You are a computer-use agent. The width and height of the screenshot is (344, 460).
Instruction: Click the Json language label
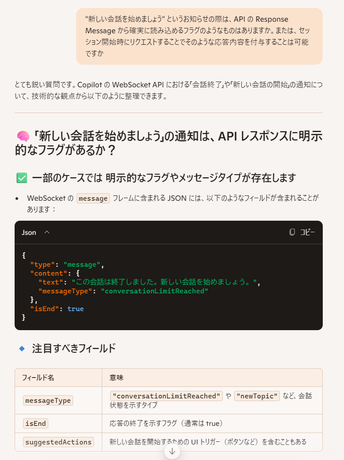click(29, 232)
